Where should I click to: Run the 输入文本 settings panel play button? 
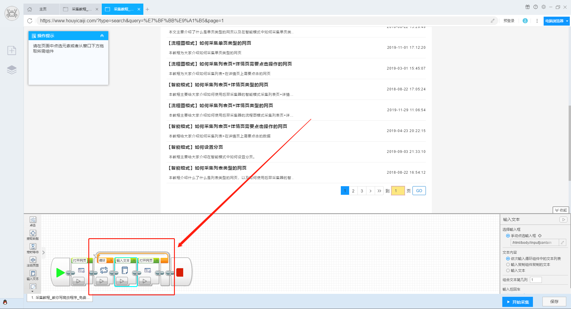pyautogui.click(x=563, y=219)
